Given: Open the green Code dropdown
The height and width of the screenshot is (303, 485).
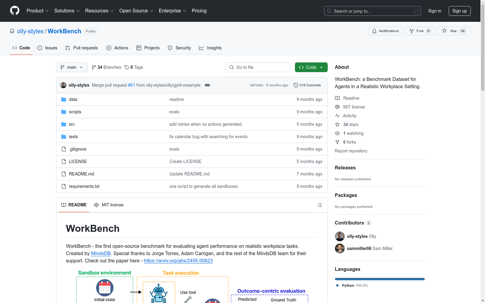Looking at the screenshot, I should [x=311, y=67].
